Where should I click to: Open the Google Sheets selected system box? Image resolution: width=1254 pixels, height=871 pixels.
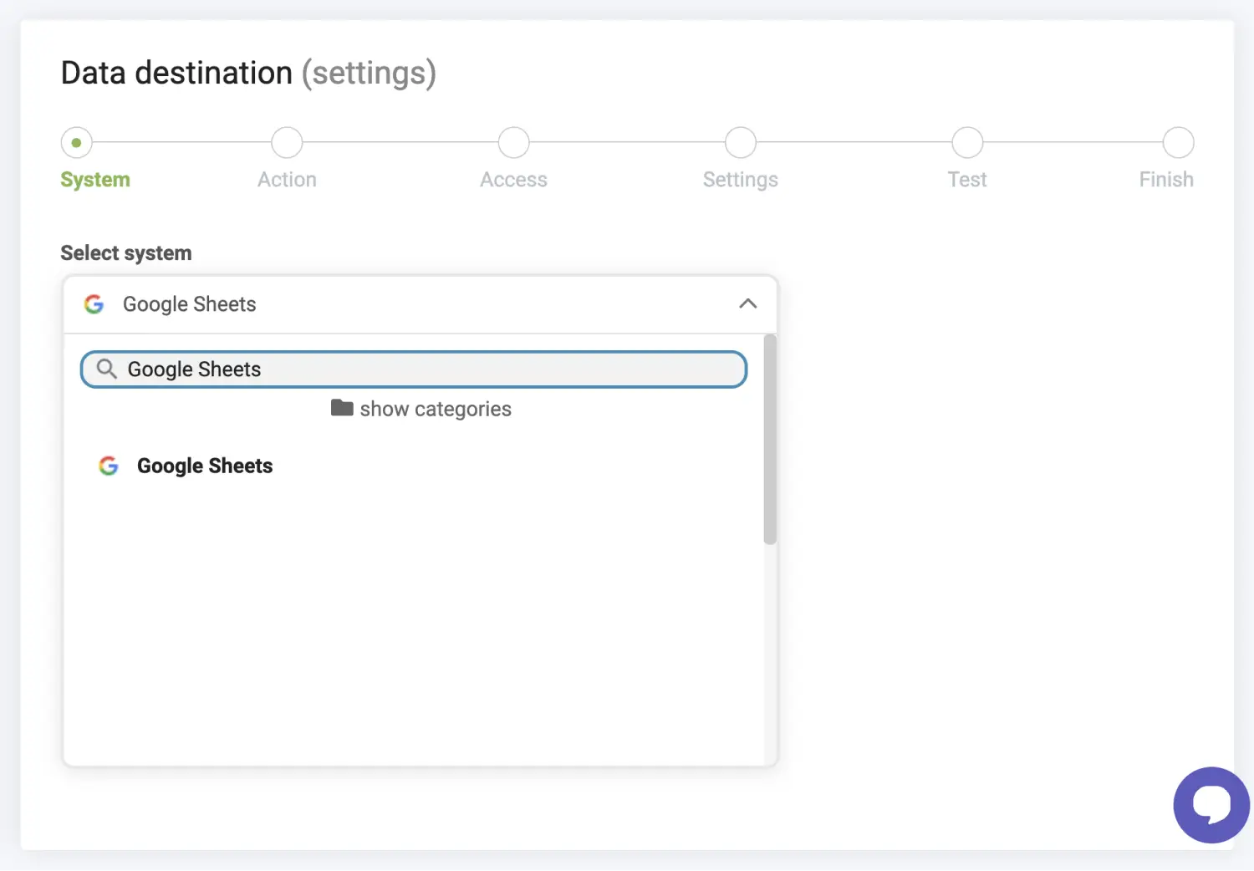421,304
